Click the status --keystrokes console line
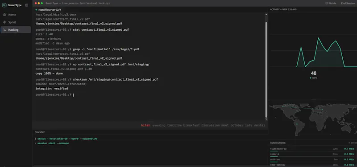This screenshot has height=167, width=357. click(66, 138)
